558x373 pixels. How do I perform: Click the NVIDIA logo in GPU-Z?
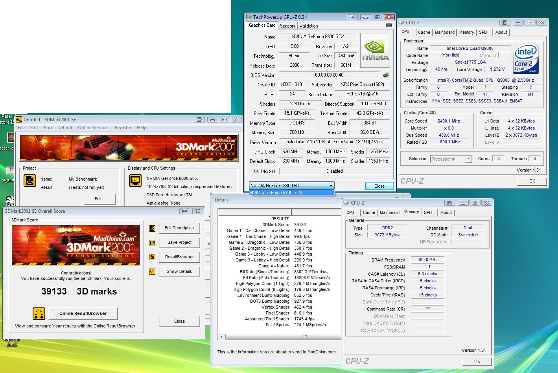(376, 51)
